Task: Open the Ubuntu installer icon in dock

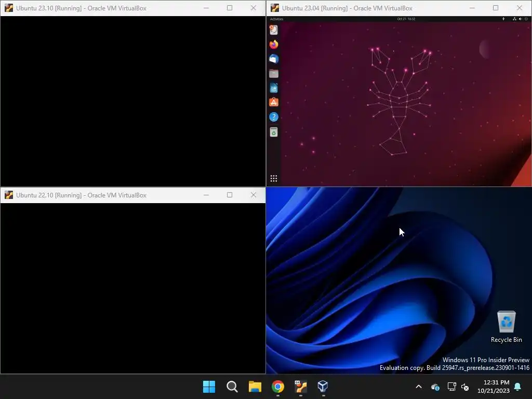Action: click(x=274, y=30)
